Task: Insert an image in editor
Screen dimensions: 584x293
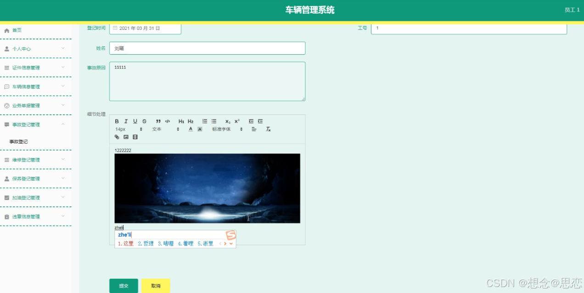Action: (x=126, y=137)
